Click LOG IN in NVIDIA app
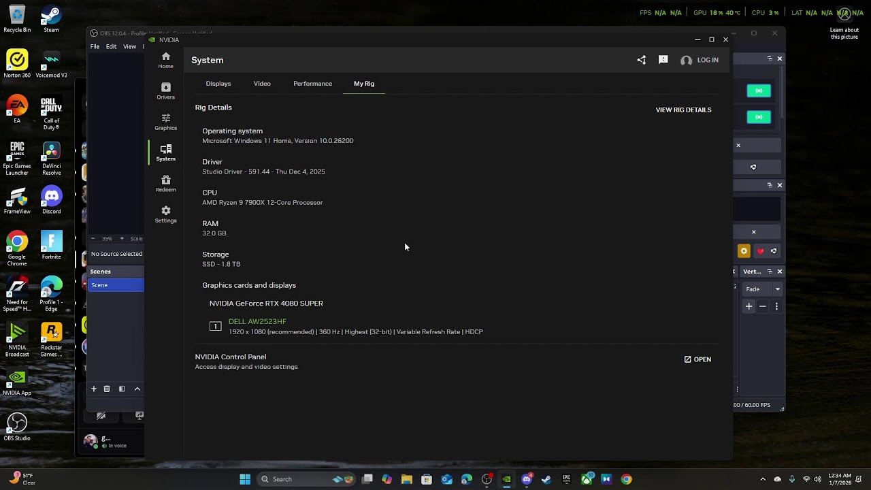Screen dimensions: 871x490 pos(700,60)
